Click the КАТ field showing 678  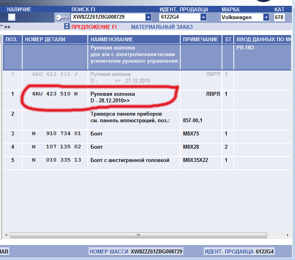284,17
